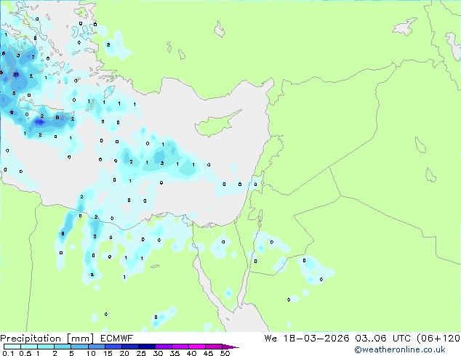Click the "We 18-03-2026" date text
The width and height of the screenshot is (461, 356).
click(x=307, y=339)
